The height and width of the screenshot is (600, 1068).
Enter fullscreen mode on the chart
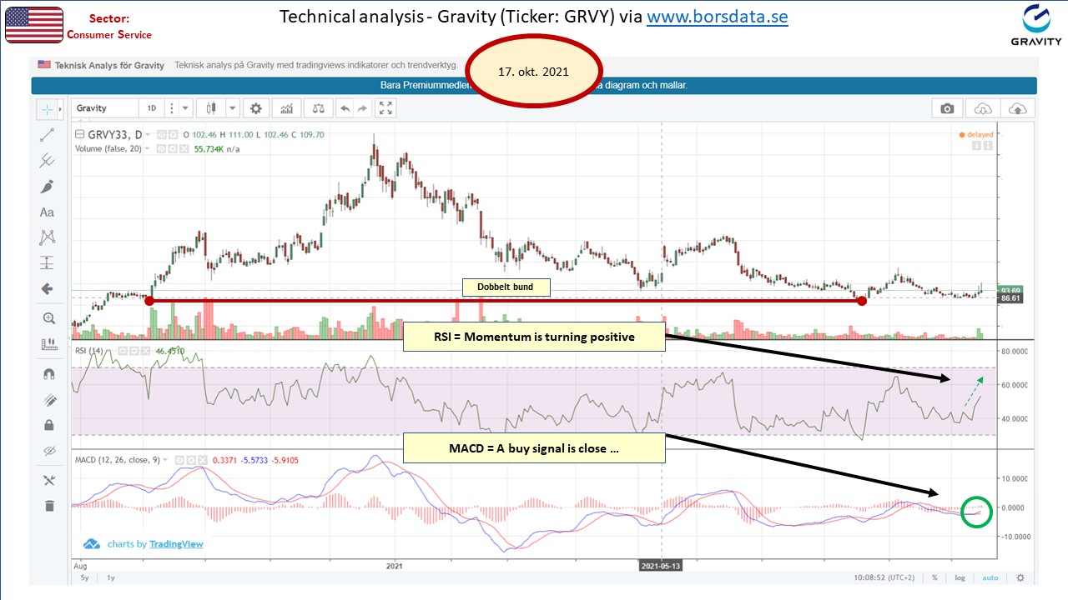click(x=385, y=108)
